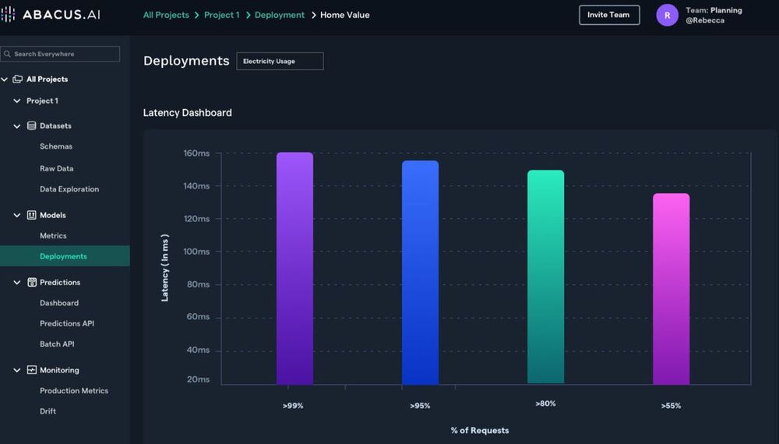
Task: Collapse the All Projects tree
Action: click(5, 79)
